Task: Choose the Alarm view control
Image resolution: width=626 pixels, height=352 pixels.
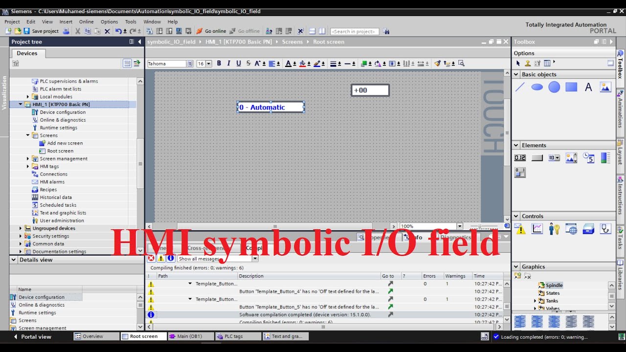Action: coord(520,228)
